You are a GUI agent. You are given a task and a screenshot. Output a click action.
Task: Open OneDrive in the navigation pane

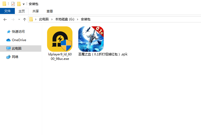[x=19, y=40]
